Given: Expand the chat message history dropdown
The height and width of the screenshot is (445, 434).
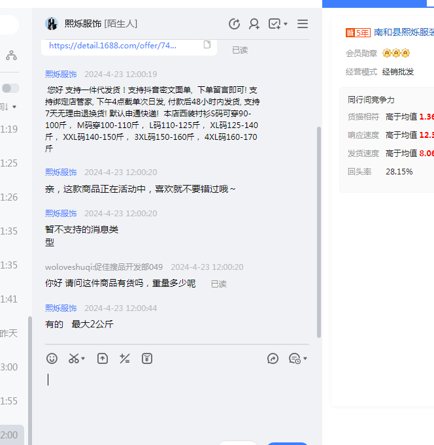Looking at the screenshot, I should tap(298, 358).
